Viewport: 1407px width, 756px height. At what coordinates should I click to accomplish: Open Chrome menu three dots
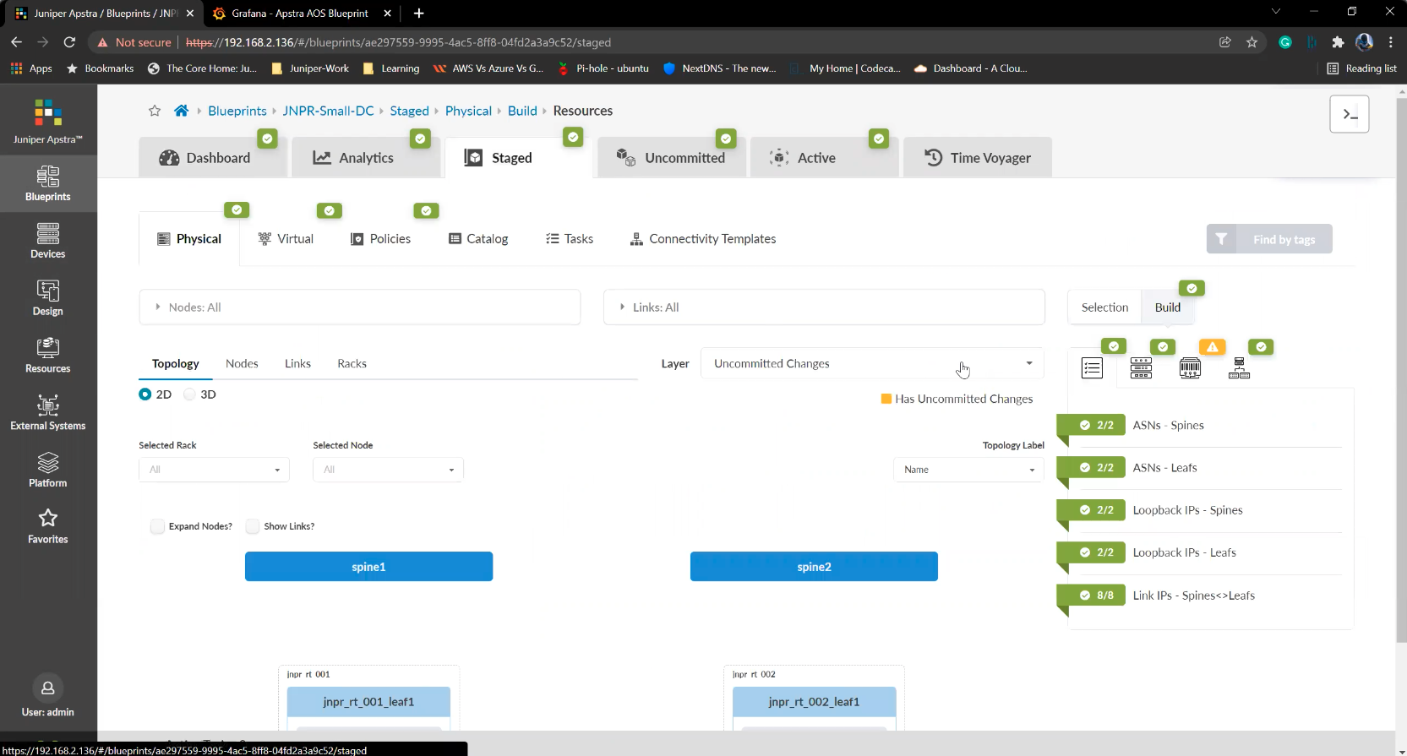tap(1391, 42)
